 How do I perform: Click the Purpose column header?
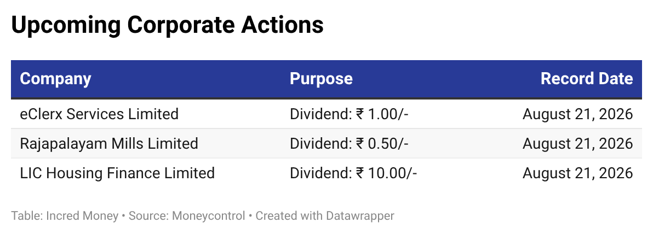321,79
